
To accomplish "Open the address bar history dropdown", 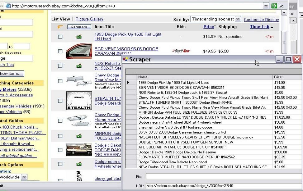I will coord(266,6).
